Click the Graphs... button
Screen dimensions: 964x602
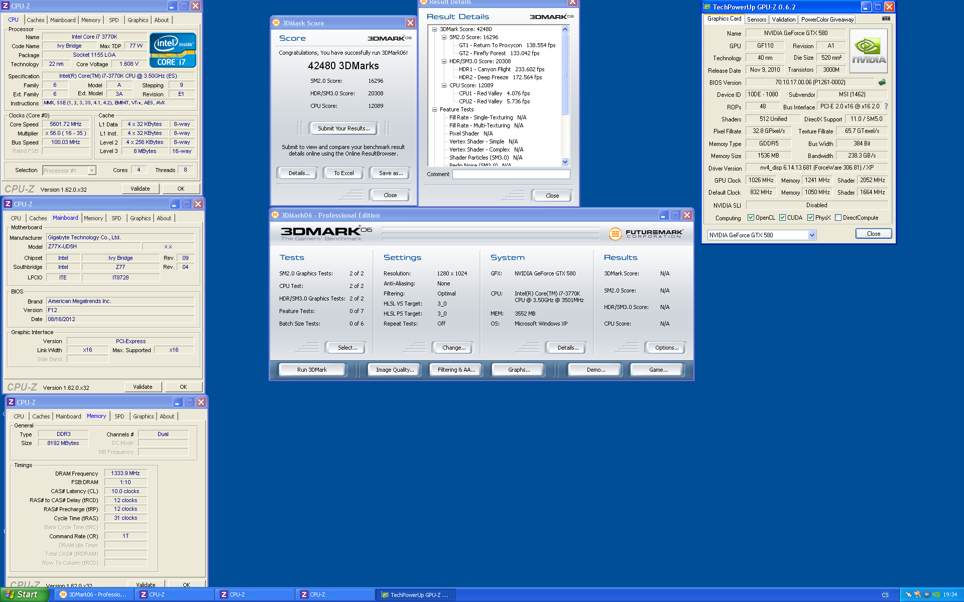[519, 370]
